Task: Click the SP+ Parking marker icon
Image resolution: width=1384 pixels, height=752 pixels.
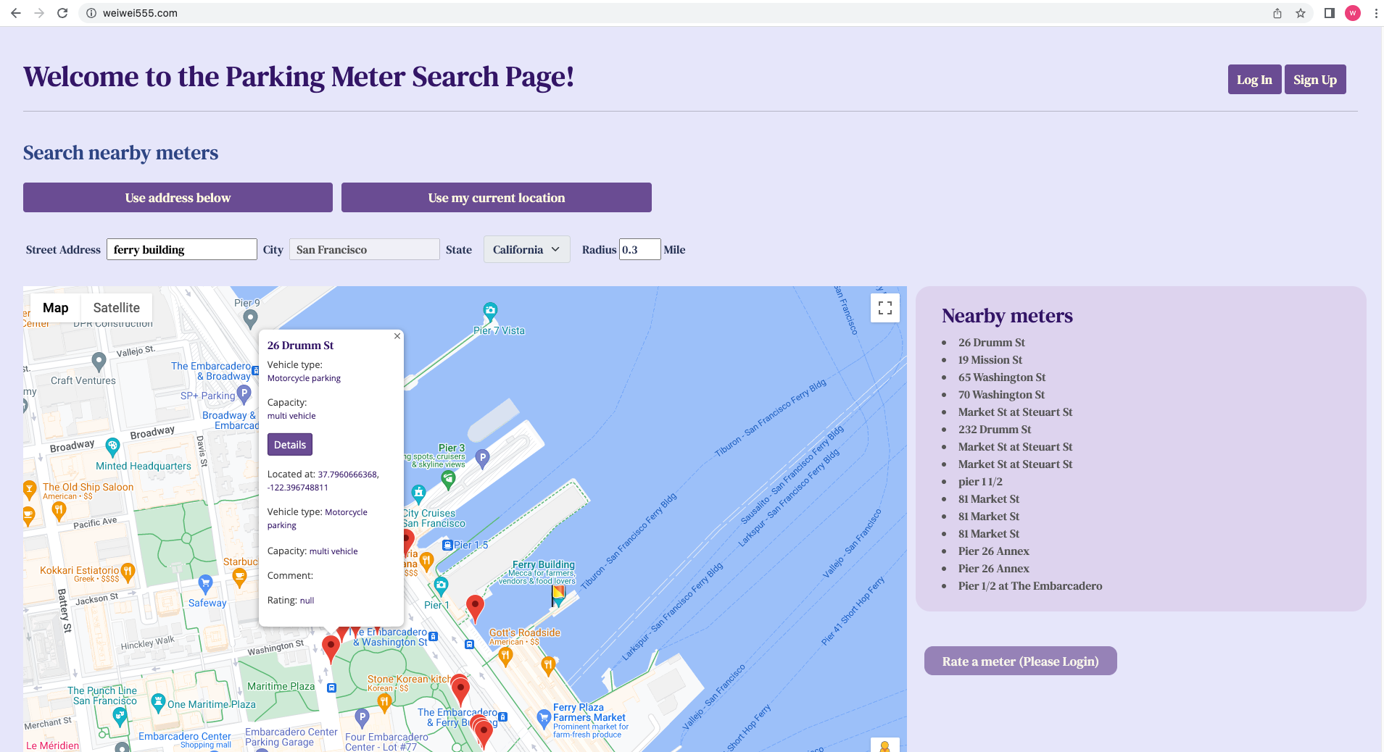Action: click(244, 393)
